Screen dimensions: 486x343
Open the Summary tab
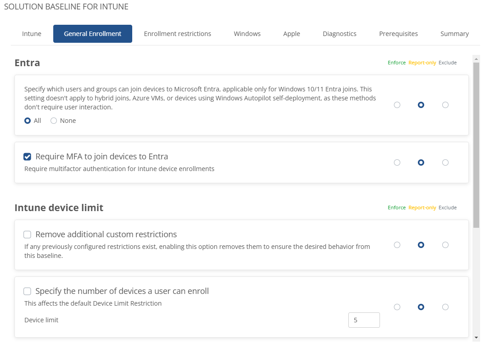point(454,34)
